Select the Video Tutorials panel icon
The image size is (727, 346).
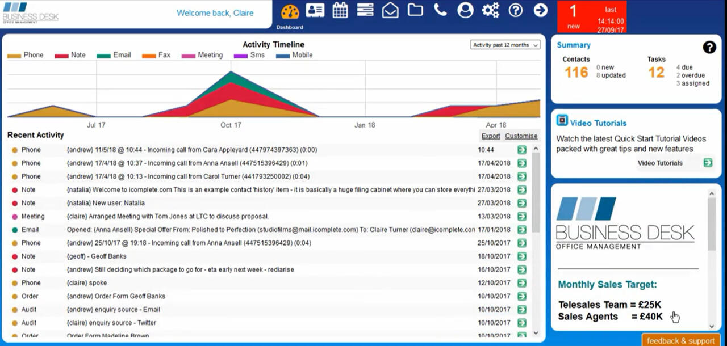[562, 121]
